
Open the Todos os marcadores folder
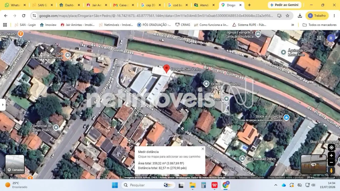[320, 25]
